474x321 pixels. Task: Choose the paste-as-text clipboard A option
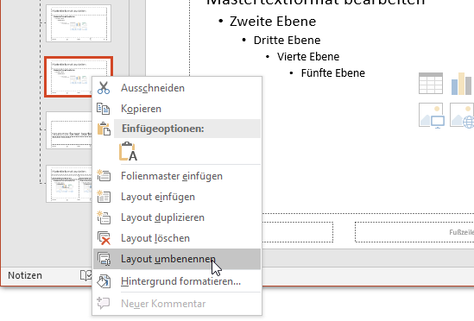point(128,151)
